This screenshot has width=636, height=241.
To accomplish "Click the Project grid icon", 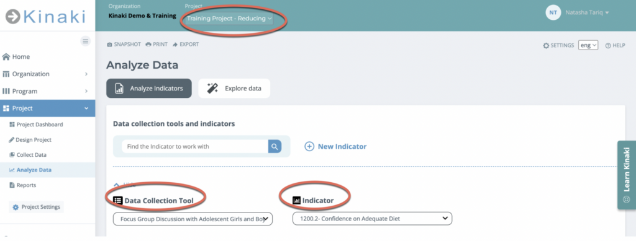I will point(6,108).
